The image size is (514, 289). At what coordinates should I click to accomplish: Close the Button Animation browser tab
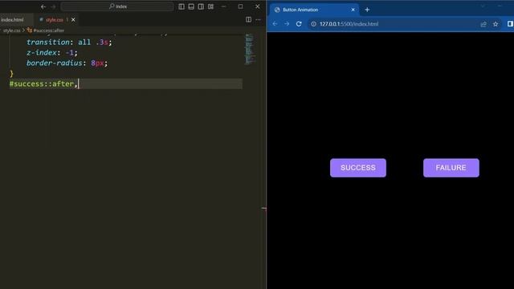coord(353,10)
